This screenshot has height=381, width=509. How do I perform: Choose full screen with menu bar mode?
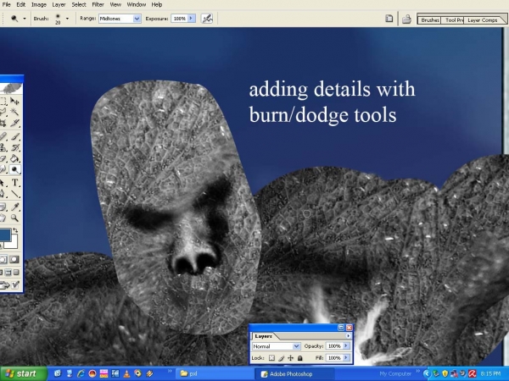[8, 273]
